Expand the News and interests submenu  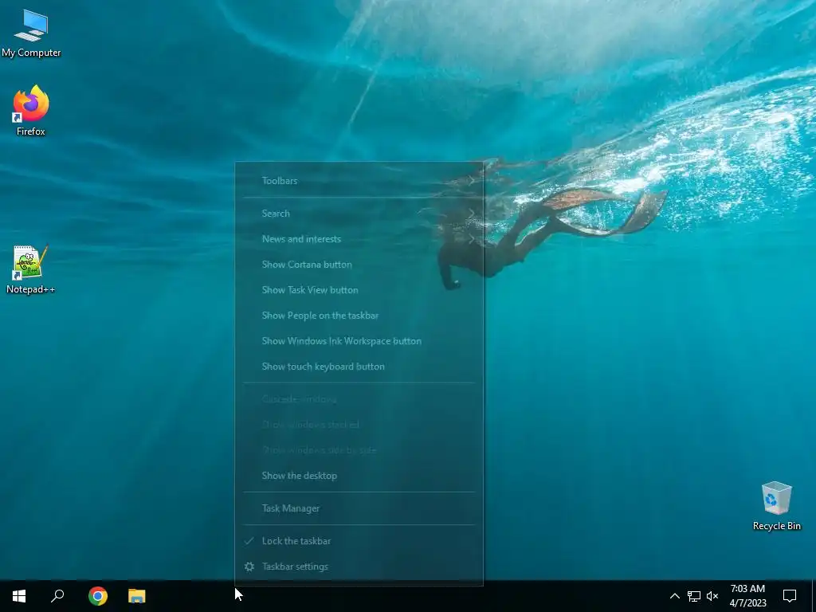coord(359,239)
